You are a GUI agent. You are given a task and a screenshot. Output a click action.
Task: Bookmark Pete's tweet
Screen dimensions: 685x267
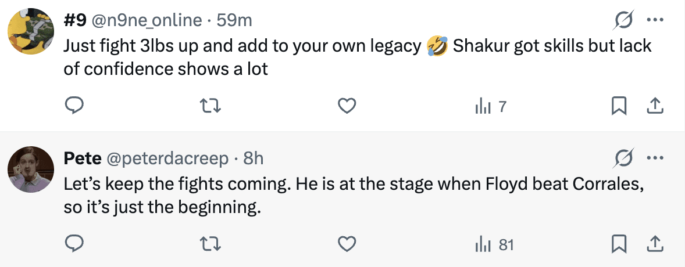[x=619, y=245]
